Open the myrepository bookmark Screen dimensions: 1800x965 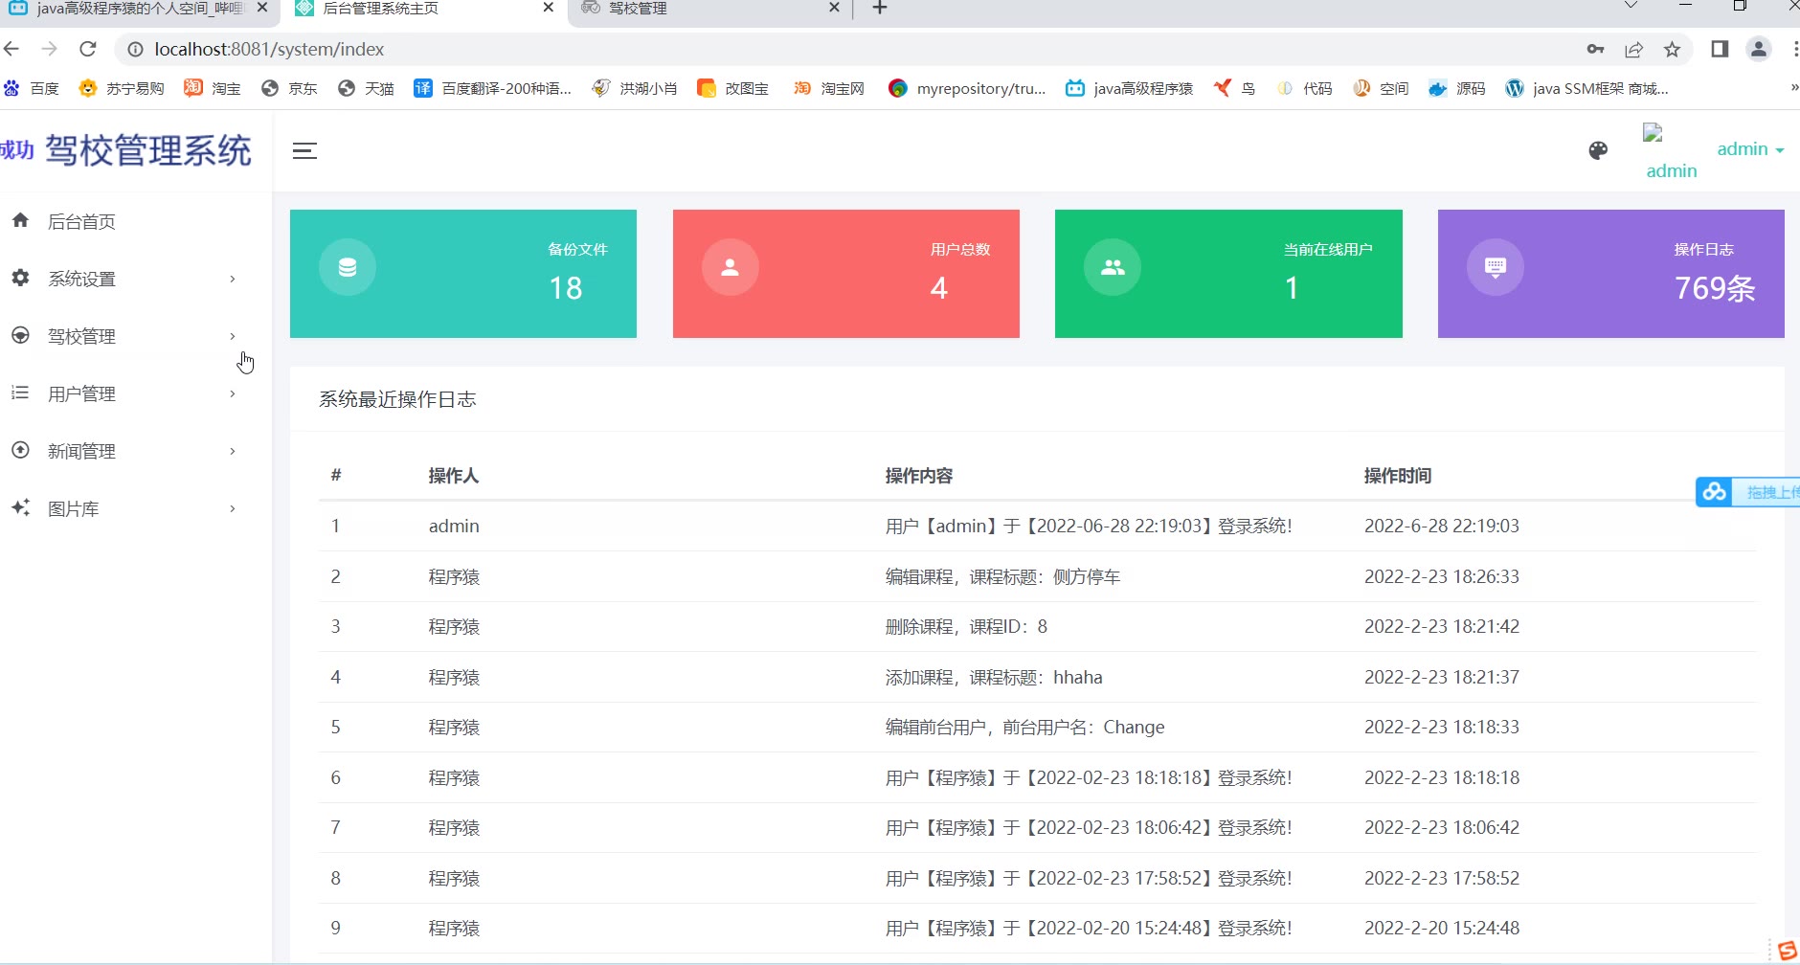coord(967,88)
